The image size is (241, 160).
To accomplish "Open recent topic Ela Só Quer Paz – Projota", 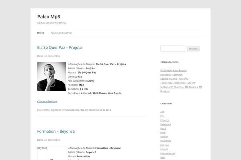I will [x=174, y=70].
